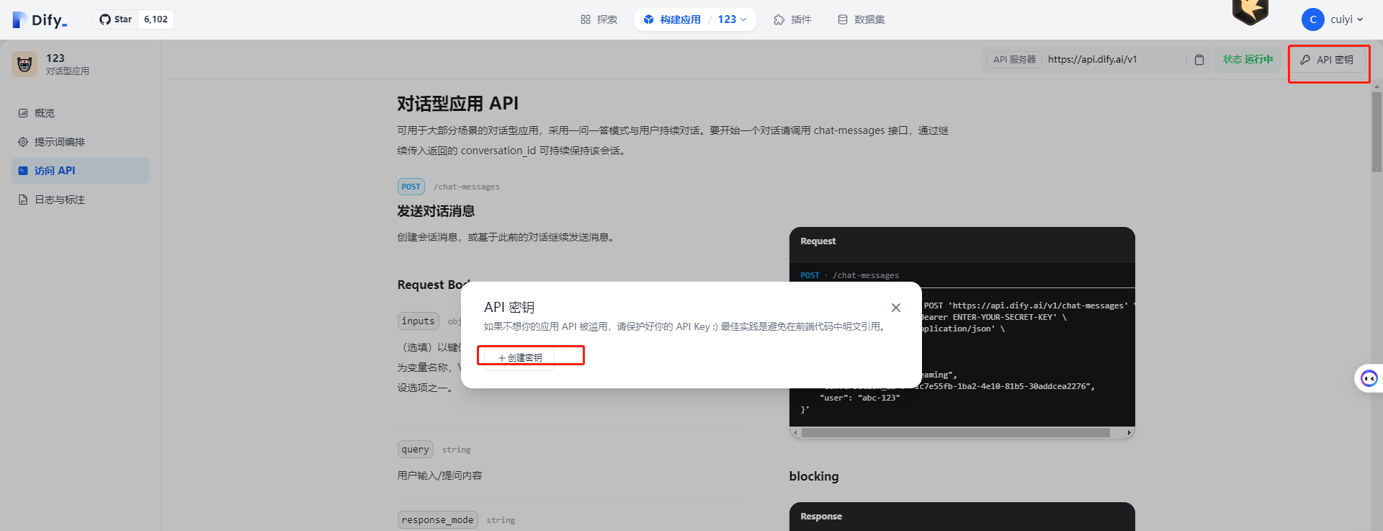Viewport: 1383px width, 531px height.
Task: Go to the 探索 tab
Action: click(x=599, y=19)
